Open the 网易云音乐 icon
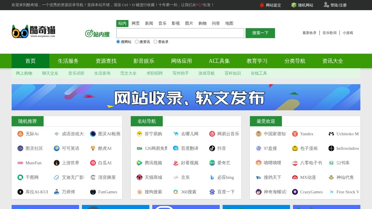Viewport: 372px width, 209px height. [212, 134]
